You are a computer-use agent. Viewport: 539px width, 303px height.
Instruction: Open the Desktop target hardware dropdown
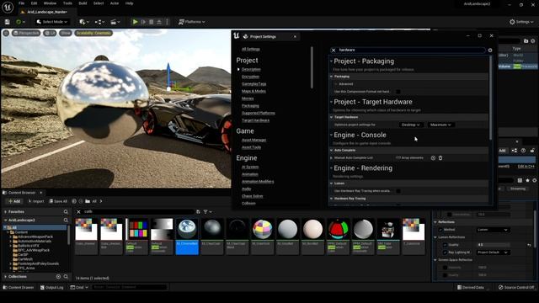point(410,125)
